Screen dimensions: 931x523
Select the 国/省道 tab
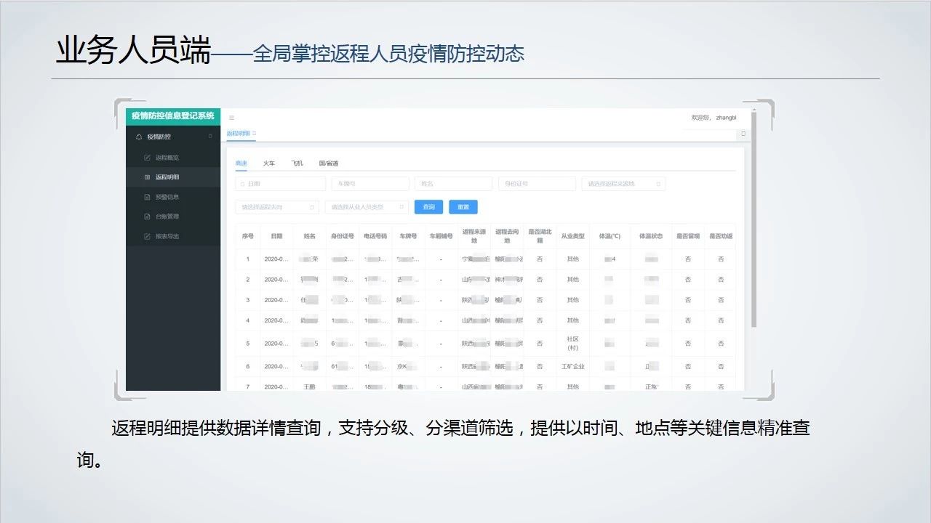(328, 163)
